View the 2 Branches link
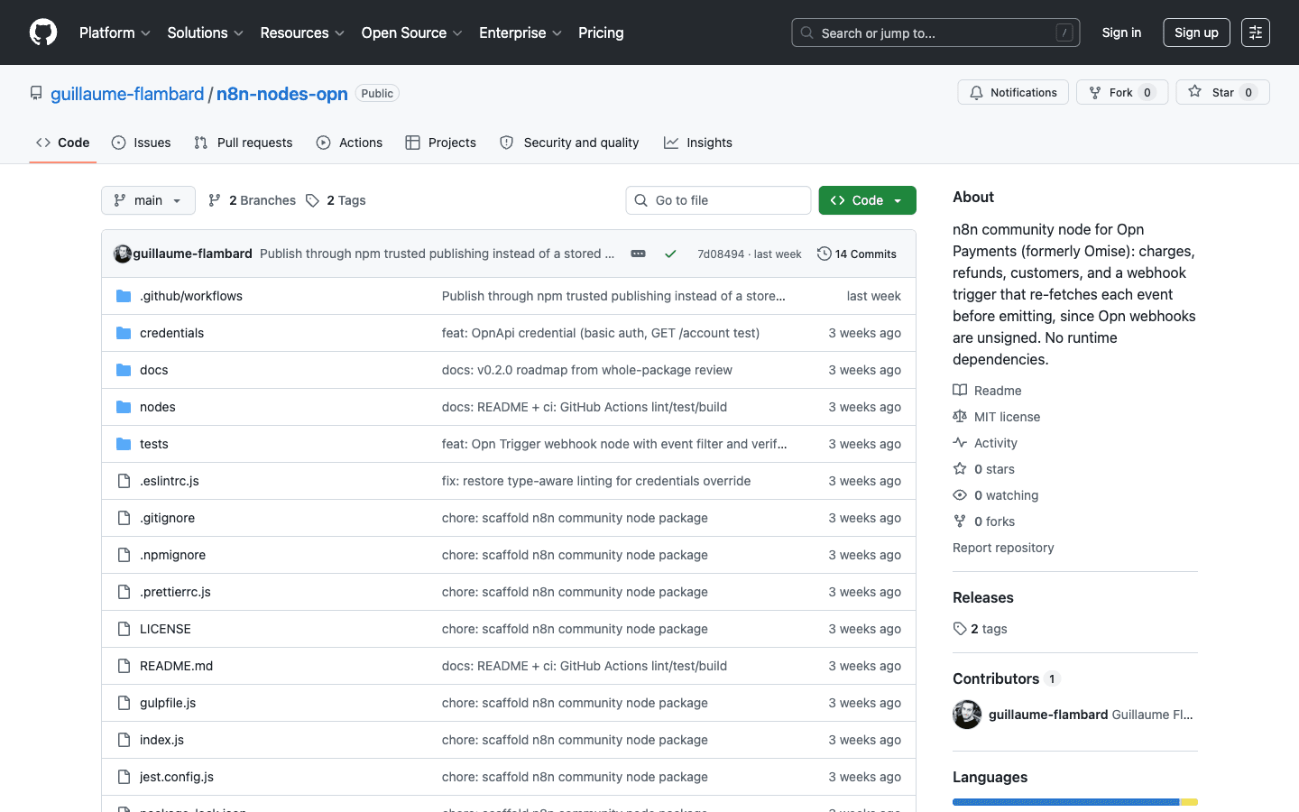Viewport: 1299px width, 812px height. (252, 200)
